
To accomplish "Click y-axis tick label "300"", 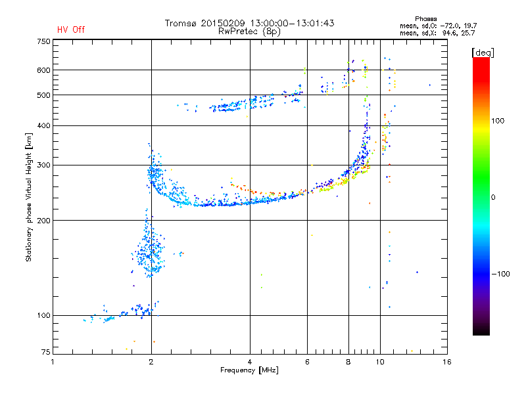I will [x=43, y=165].
